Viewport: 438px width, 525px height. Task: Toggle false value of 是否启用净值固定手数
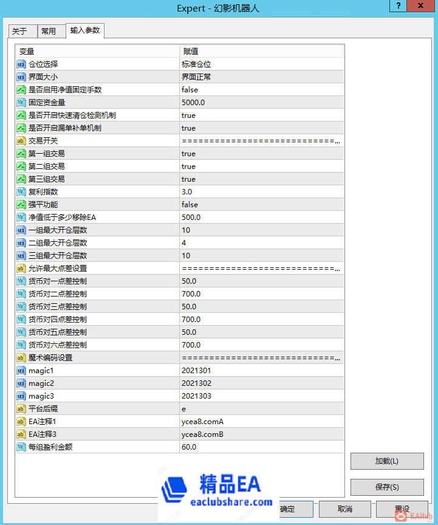(262, 90)
